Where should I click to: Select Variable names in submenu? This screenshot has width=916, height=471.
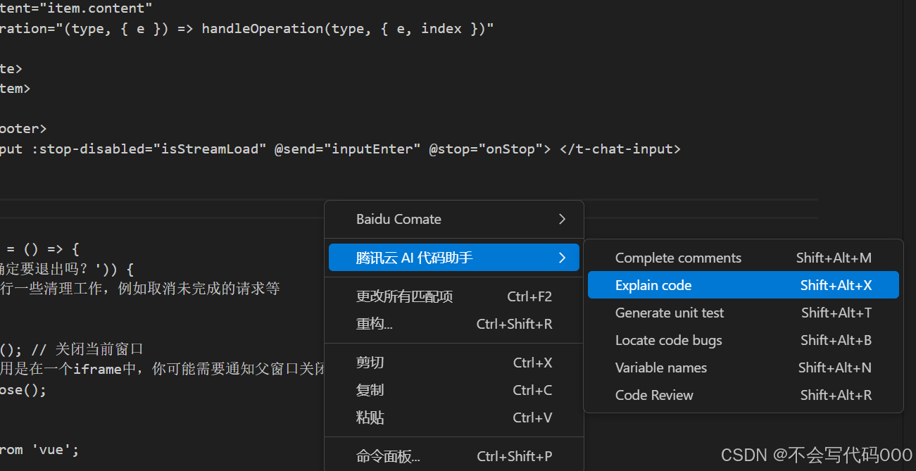click(743, 368)
